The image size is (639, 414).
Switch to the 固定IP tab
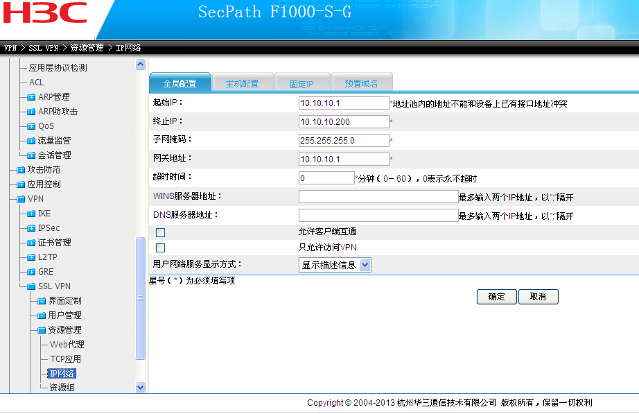pyautogui.click(x=302, y=83)
